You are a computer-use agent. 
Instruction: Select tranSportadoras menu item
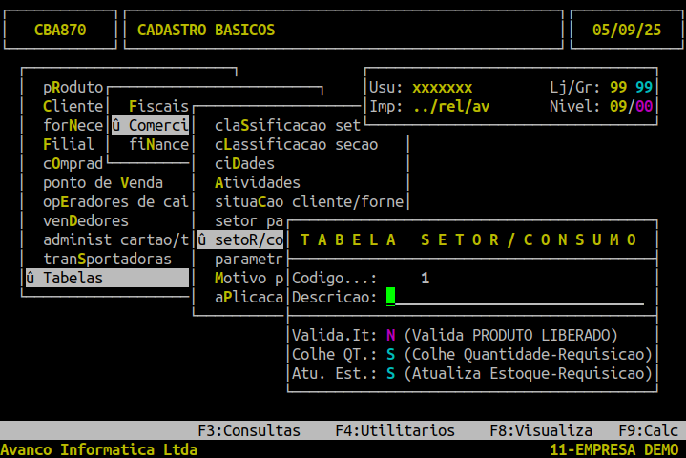coord(107,259)
